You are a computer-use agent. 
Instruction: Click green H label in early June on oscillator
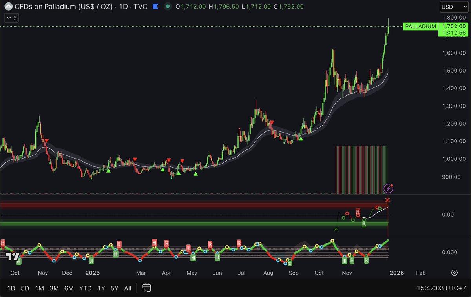(x=217, y=257)
